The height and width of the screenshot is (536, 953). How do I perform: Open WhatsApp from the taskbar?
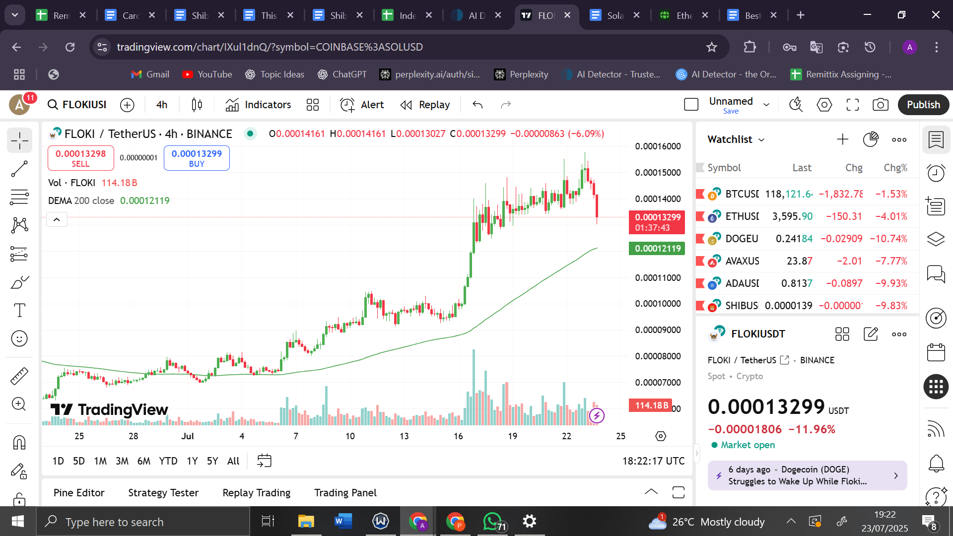point(493,522)
